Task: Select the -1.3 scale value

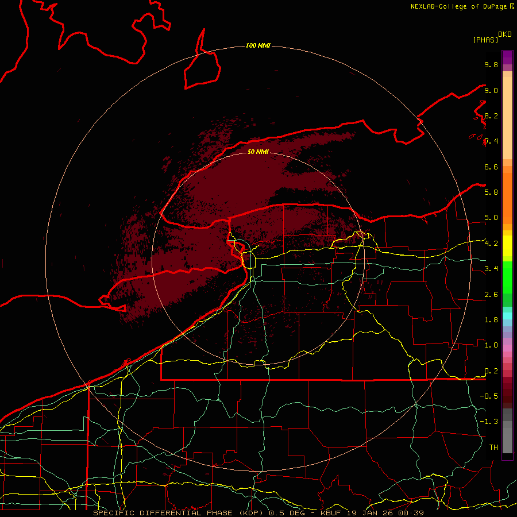Action: [x=489, y=422]
